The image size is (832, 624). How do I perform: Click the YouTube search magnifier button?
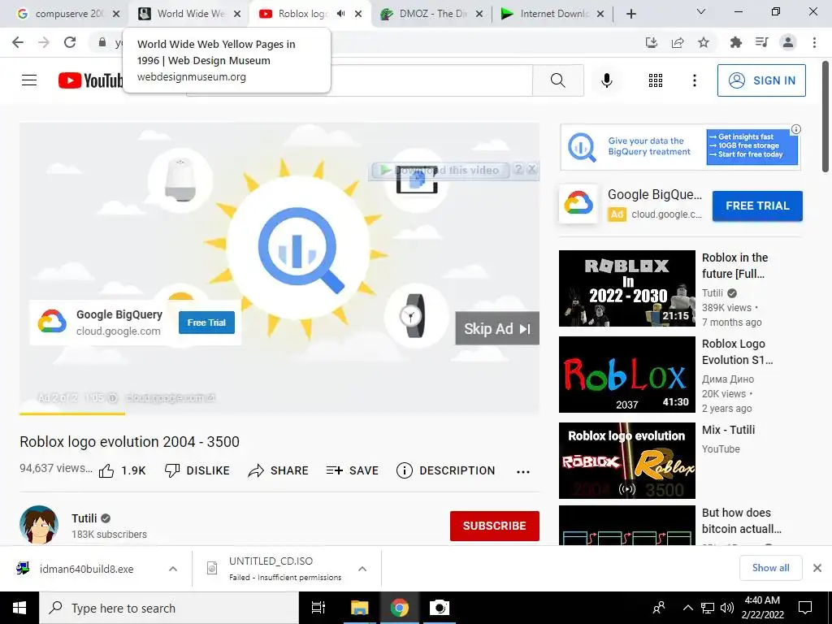coord(557,80)
